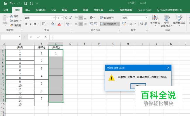
Task: Click the formula bar input
Action: (120, 37)
